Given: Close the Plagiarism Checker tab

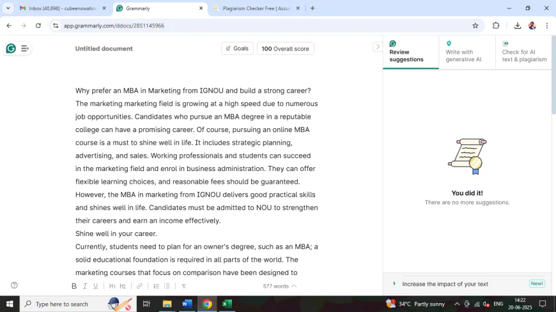Looking at the screenshot, I should [298, 8].
